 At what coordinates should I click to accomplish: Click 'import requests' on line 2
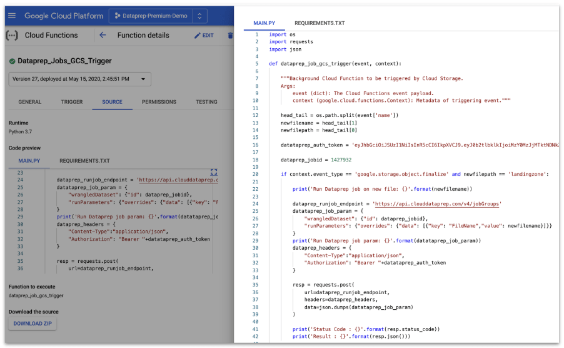pyautogui.click(x=291, y=42)
